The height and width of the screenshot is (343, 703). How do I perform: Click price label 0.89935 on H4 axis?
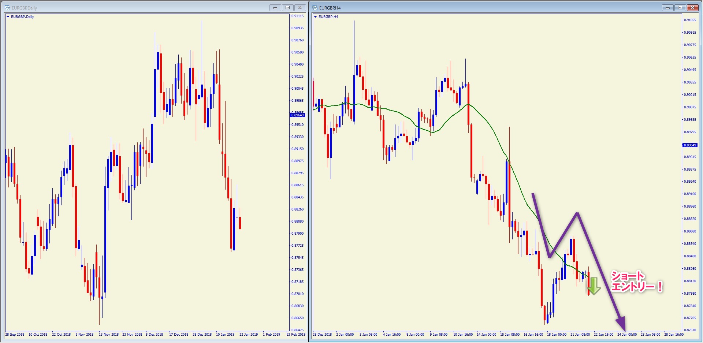tap(690, 120)
